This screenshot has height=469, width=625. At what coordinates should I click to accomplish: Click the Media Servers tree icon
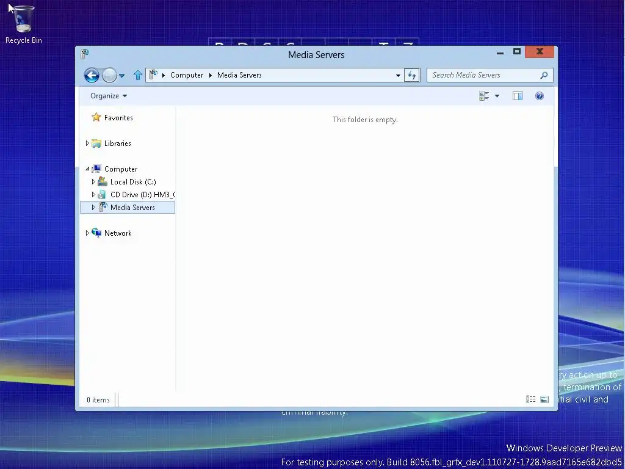click(103, 207)
